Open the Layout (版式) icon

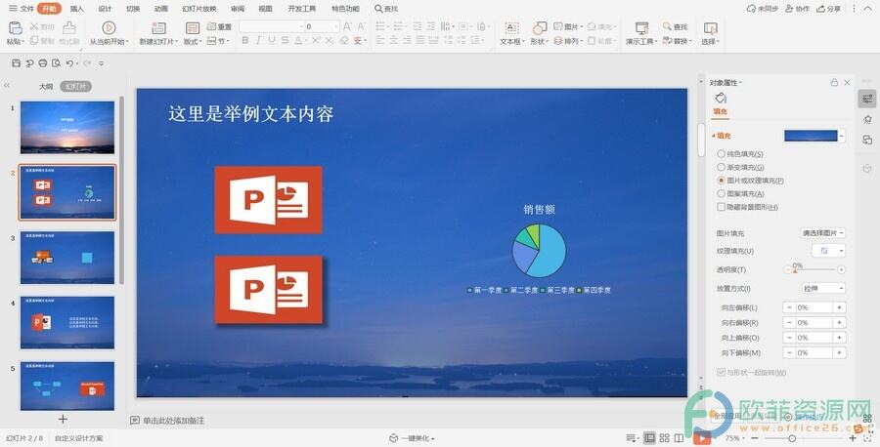coord(193,28)
